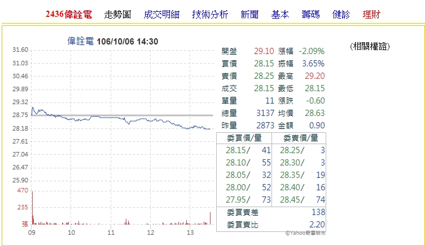Click the 13 time axis label
The width and height of the screenshot is (425, 246).
[x=190, y=232]
